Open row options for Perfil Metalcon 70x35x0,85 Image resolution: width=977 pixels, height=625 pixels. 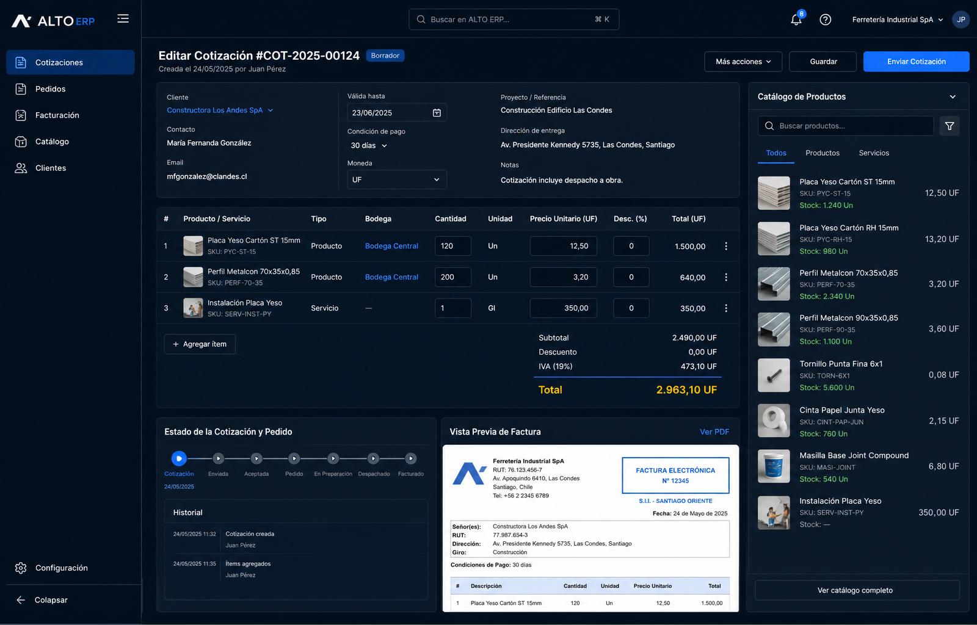pos(726,277)
